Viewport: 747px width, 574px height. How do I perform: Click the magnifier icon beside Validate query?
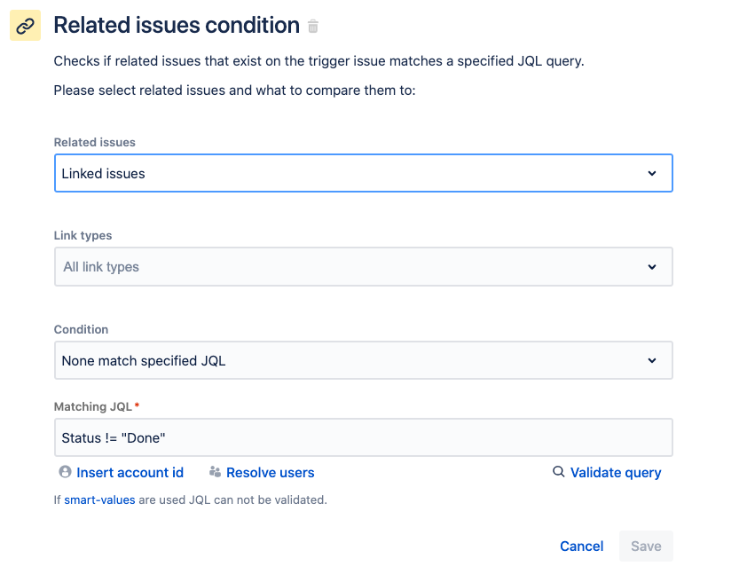click(559, 472)
